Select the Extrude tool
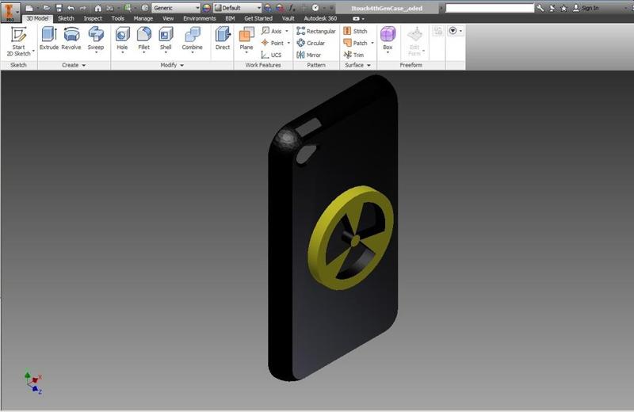The height and width of the screenshot is (412, 634). [x=49, y=39]
